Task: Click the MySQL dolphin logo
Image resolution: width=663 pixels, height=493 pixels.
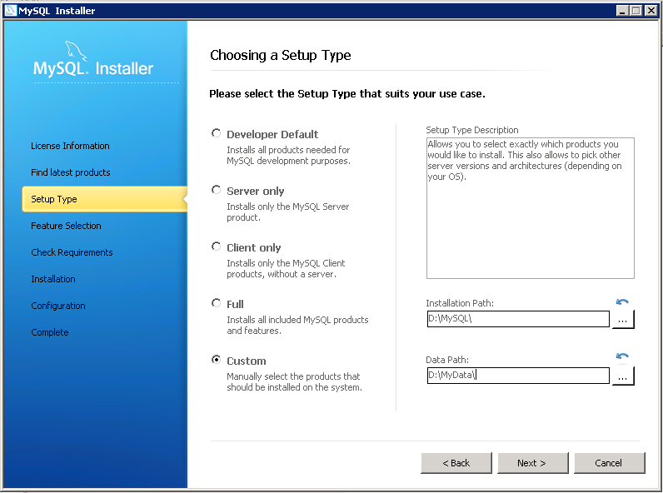Action: pyautogui.click(x=76, y=52)
